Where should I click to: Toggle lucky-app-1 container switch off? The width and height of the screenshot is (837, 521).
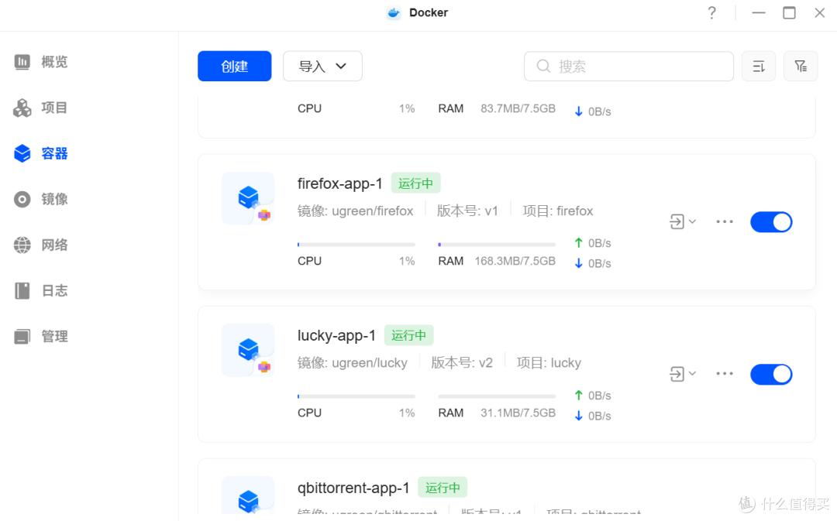click(771, 375)
